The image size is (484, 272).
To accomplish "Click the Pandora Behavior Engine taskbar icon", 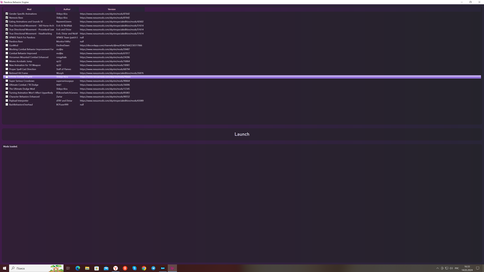I will (x=172, y=268).
